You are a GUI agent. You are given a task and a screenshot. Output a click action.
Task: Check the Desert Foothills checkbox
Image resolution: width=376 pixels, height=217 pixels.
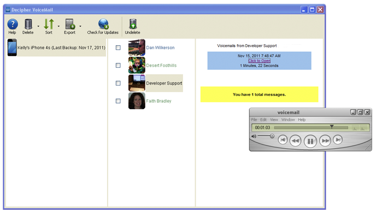click(x=118, y=65)
